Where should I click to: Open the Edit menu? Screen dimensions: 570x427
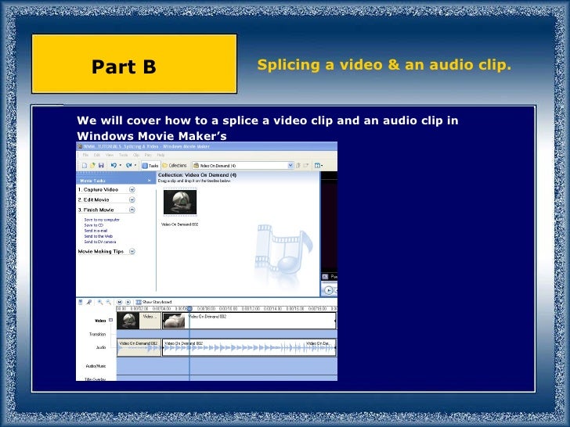[x=97, y=155]
